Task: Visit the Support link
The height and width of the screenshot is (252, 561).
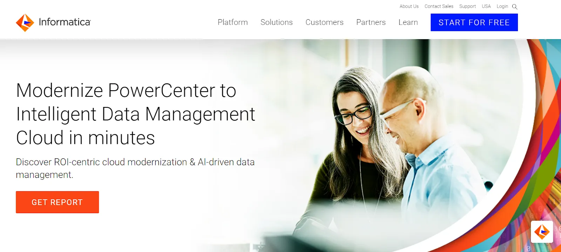Action: [x=467, y=6]
